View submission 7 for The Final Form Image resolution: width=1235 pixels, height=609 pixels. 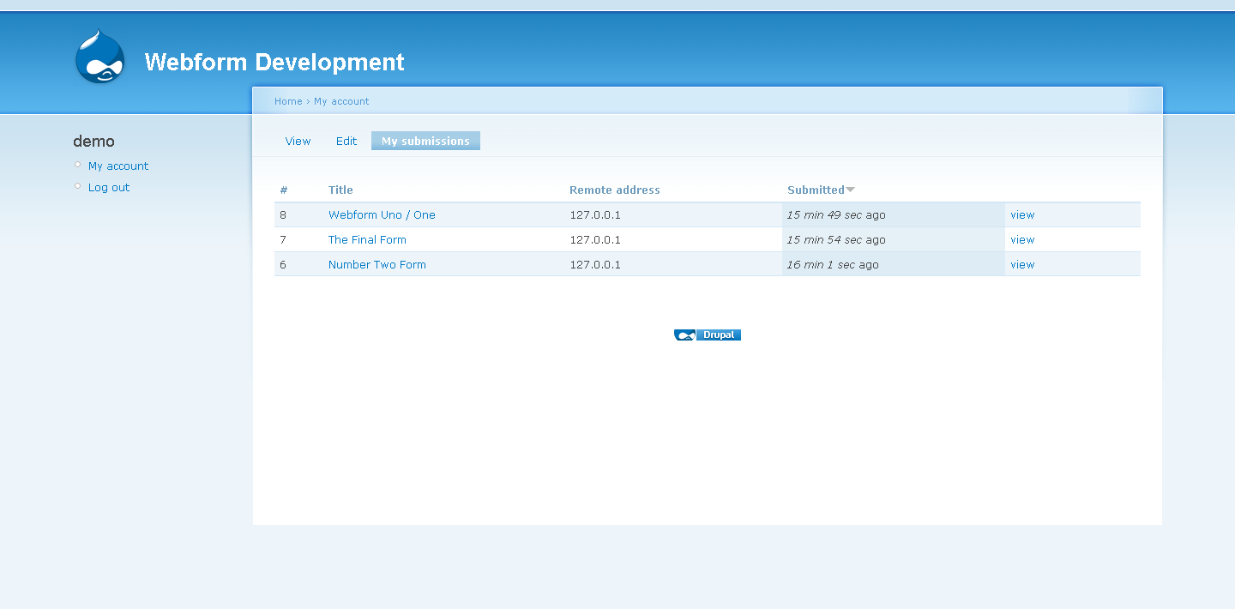pyautogui.click(x=1022, y=240)
